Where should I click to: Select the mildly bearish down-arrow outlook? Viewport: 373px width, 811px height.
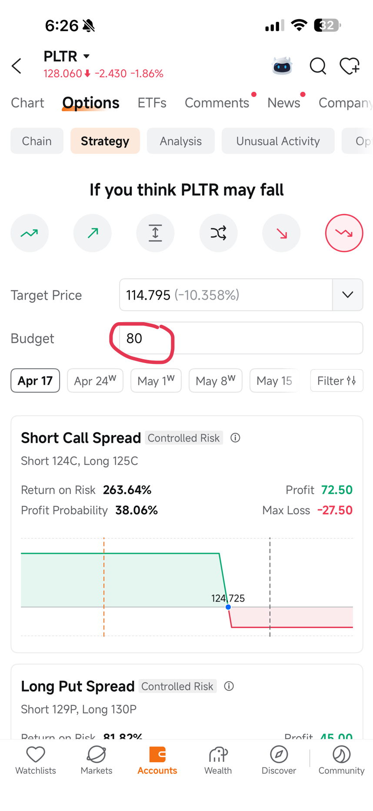click(281, 233)
